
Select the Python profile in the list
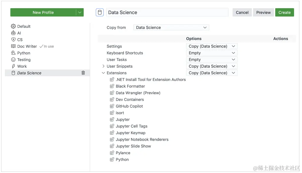[24, 53]
